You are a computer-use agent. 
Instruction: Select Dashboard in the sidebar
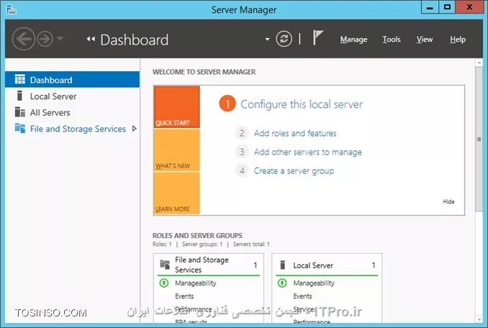(x=72, y=80)
